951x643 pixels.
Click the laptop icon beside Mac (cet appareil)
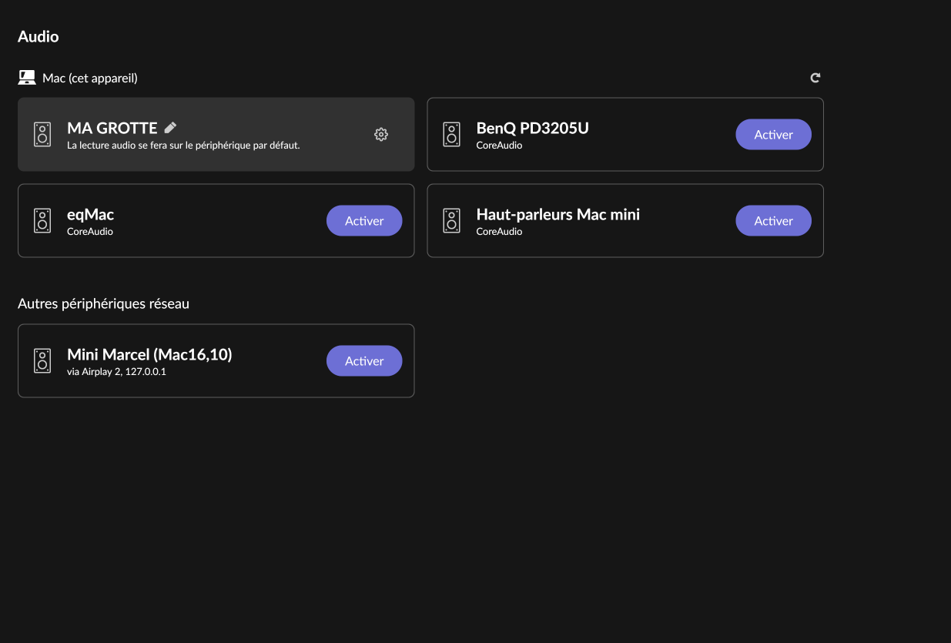click(27, 78)
